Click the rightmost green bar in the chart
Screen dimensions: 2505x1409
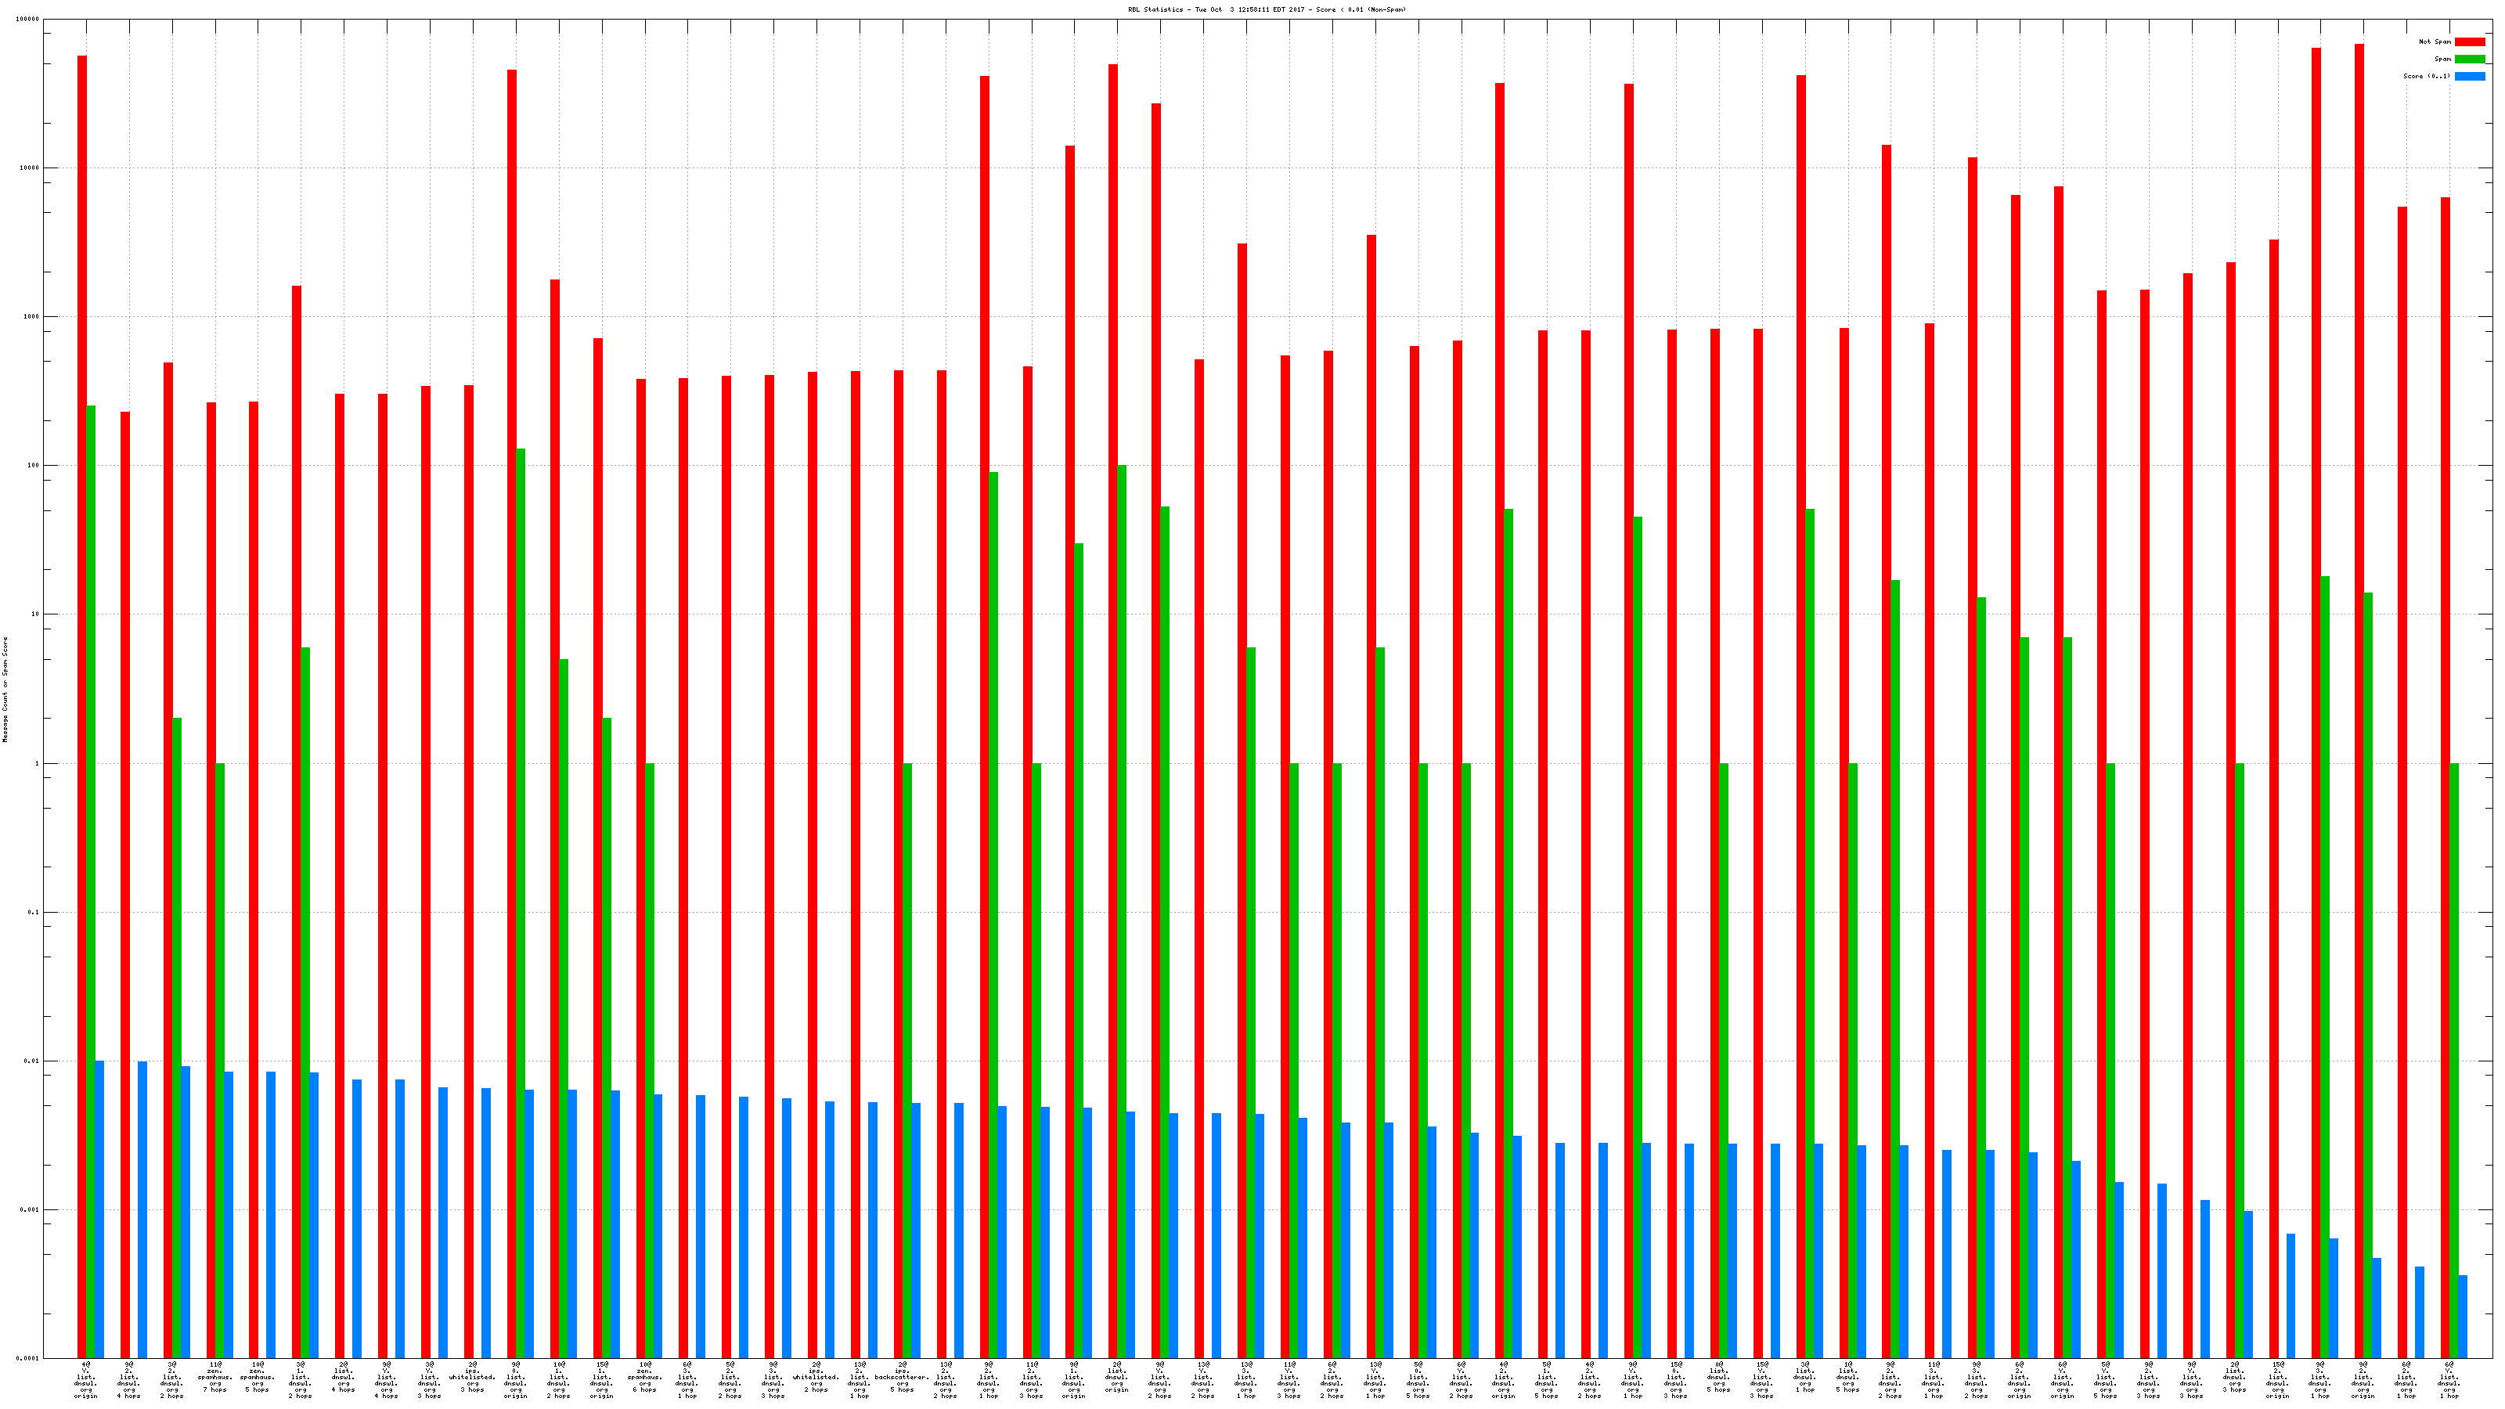pyautogui.click(x=2453, y=1060)
